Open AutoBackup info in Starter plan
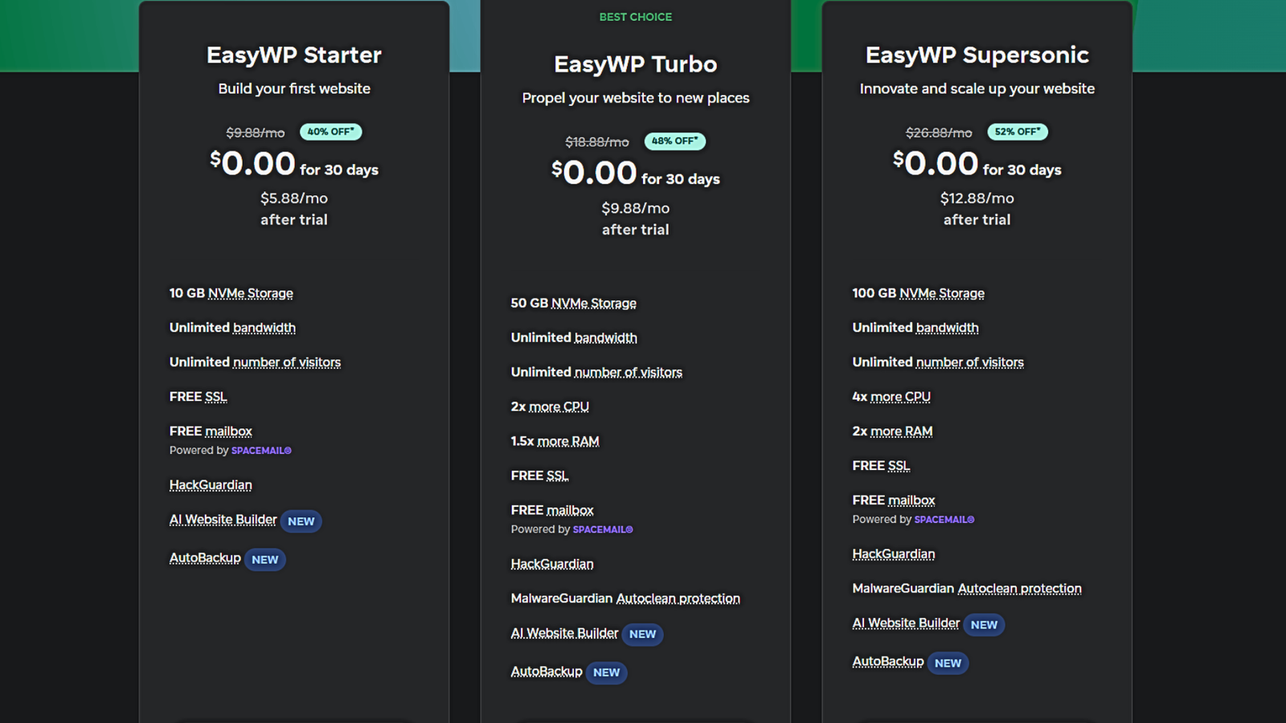The height and width of the screenshot is (723, 1286). click(x=205, y=558)
